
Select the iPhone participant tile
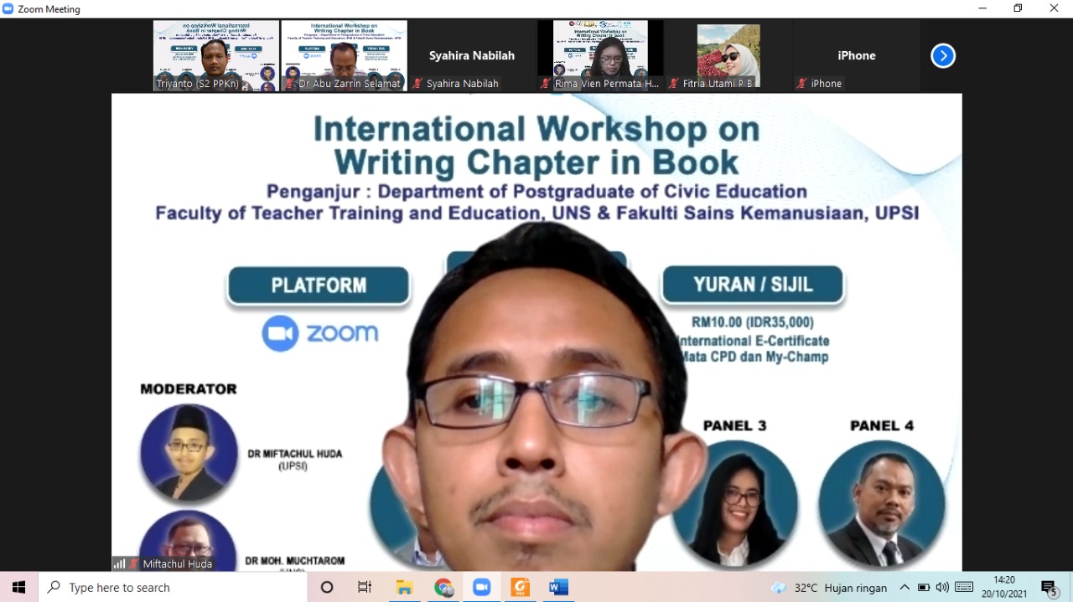click(x=856, y=56)
